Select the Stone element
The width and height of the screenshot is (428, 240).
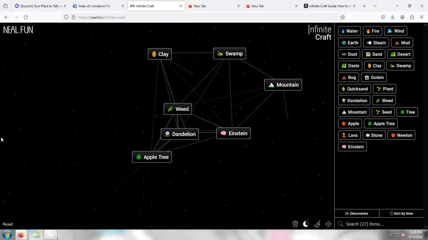pos(374,135)
